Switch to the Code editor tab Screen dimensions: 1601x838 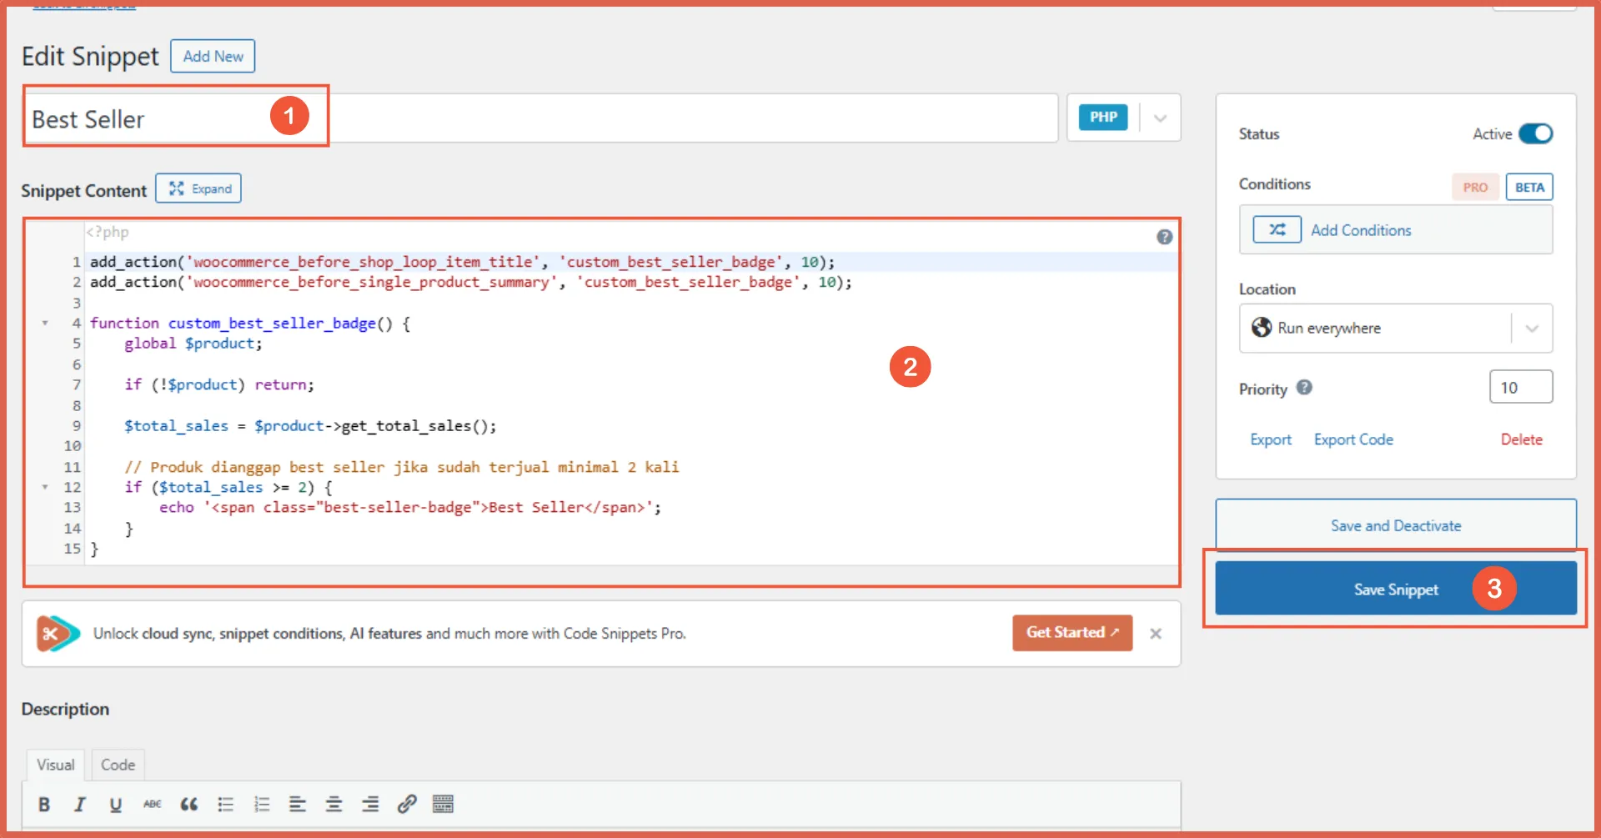[118, 765]
